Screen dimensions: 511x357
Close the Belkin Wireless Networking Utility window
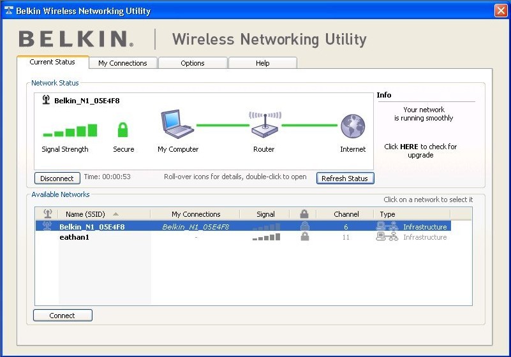click(x=501, y=11)
